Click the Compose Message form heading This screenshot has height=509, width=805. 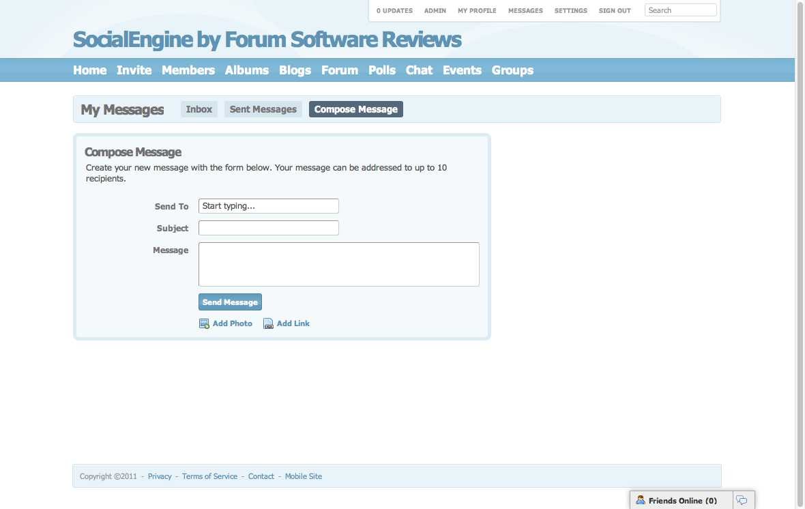(133, 153)
